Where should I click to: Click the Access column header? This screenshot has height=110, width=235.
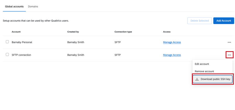coord(167,32)
